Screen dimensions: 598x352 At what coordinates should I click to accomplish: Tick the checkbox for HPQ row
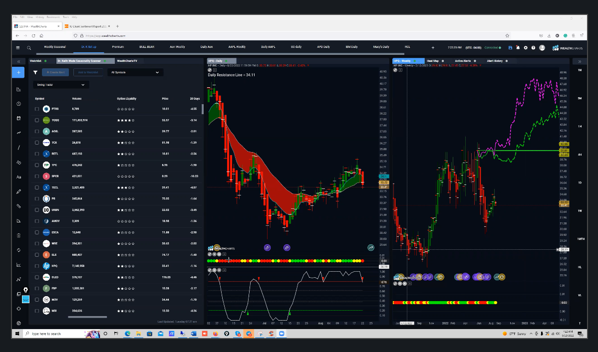coord(37,266)
